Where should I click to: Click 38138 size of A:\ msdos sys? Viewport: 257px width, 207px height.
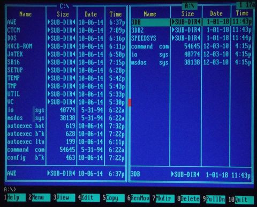point(192,62)
